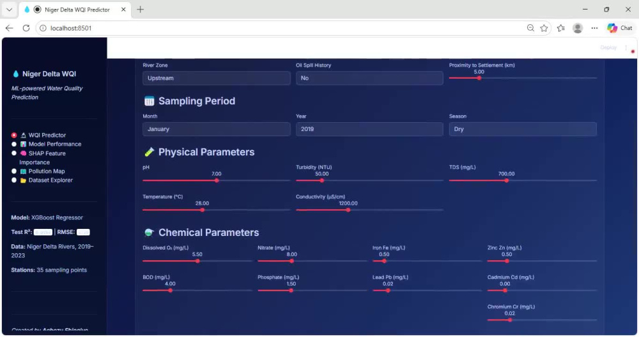The width and height of the screenshot is (639, 337).
Task: Click the map icon next to Pollution Map
Action: (x=23, y=171)
